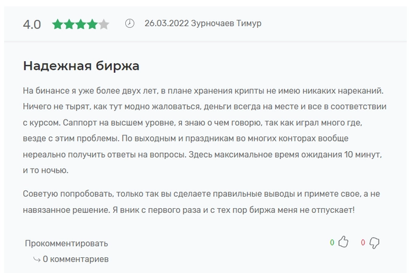
Task: Click the reply arrow beside comments count
Action: [x=37, y=259]
